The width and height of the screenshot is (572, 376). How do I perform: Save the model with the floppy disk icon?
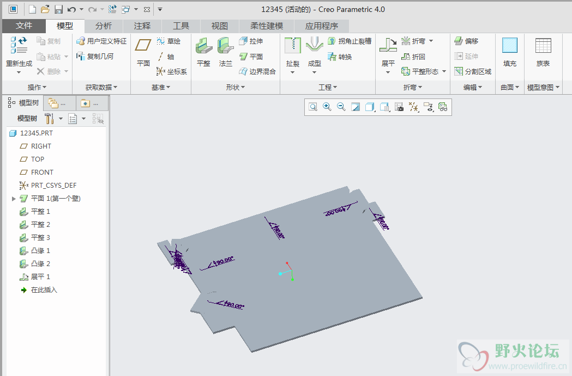point(58,9)
